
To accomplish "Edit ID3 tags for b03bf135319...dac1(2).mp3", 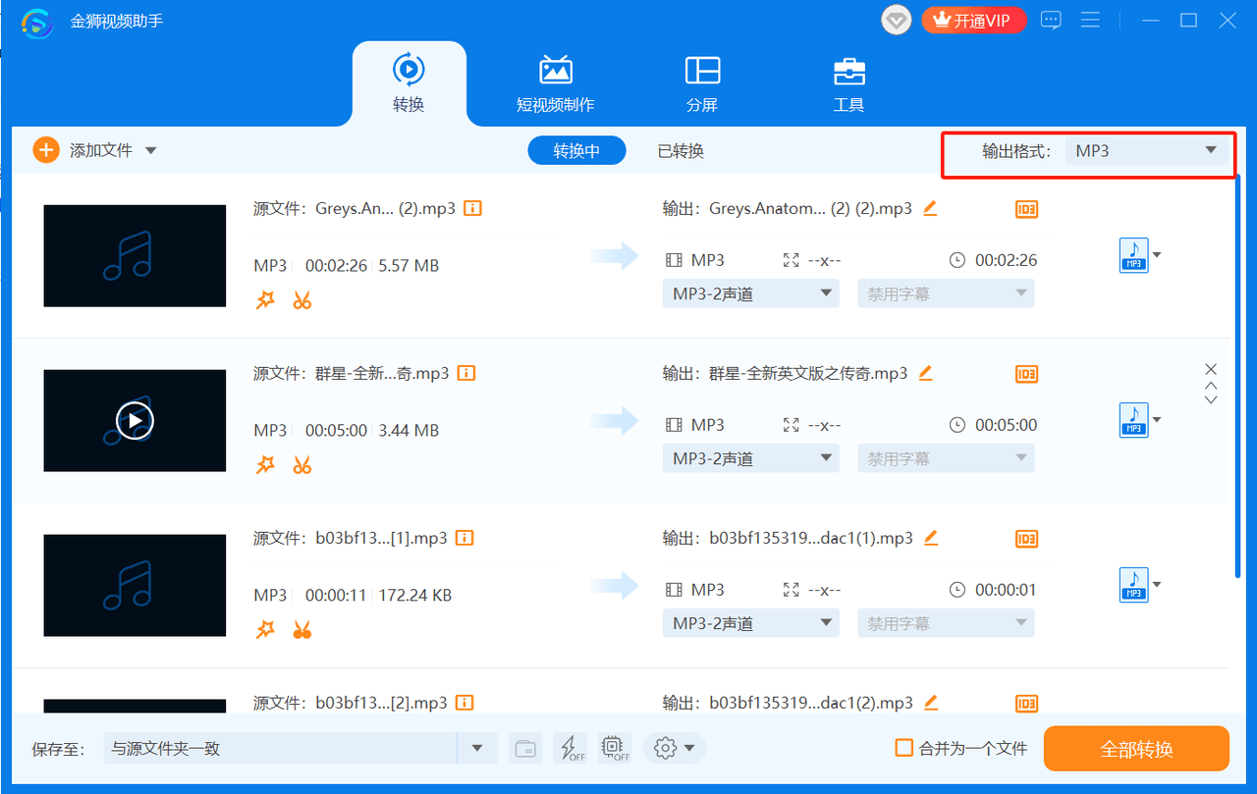I will click(1026, 704).
